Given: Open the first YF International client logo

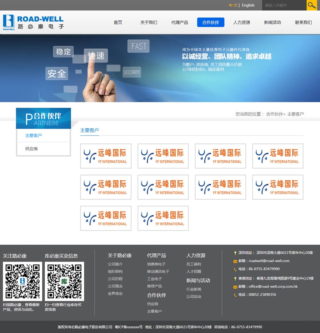Looking at the screenshot, I should 106,156.
